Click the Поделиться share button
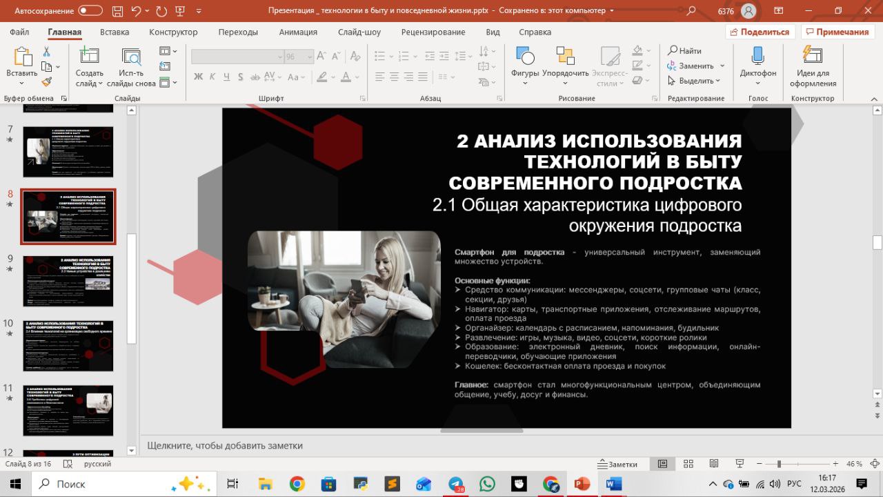883x497 pixels. [760, 32]
